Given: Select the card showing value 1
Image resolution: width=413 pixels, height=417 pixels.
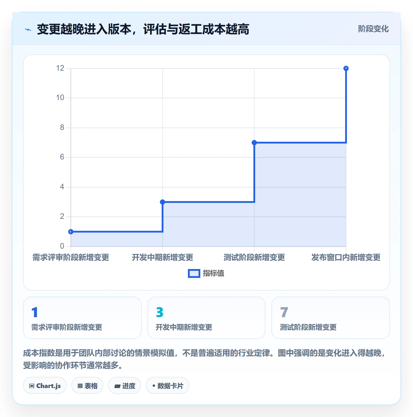Looking at the screenshot, I should pyautogui.click(x=82, y=318).
